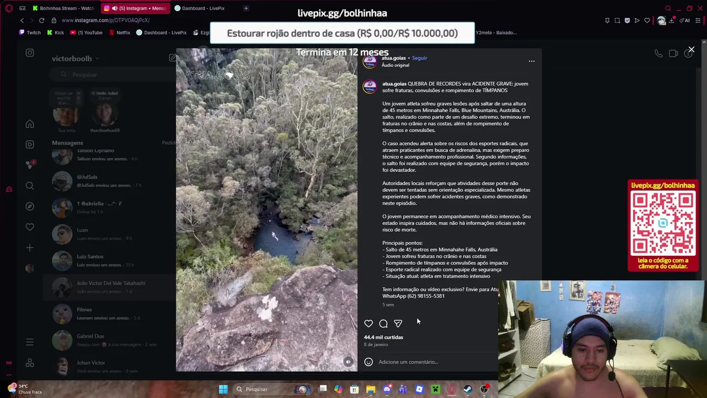Open chat with Gabriel Dias
The width and height of the screenshot is (707, 398).
[108, 340]
